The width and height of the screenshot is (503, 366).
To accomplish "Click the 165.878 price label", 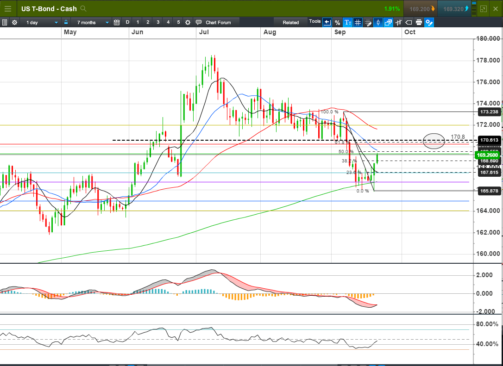I will click(489, 191).
